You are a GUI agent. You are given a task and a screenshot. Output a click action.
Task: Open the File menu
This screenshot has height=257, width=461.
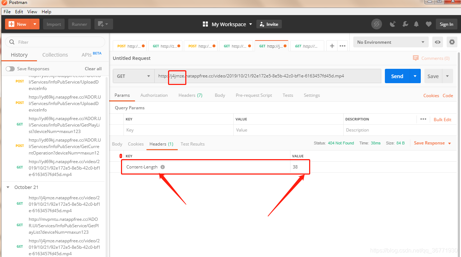[7, 12]
